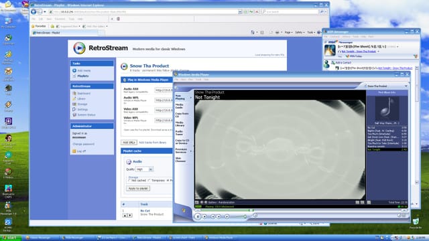Open the View menu in Media Player
This screenshot has height=241, width=429.
pyautogui.click(x=183, y=80)
